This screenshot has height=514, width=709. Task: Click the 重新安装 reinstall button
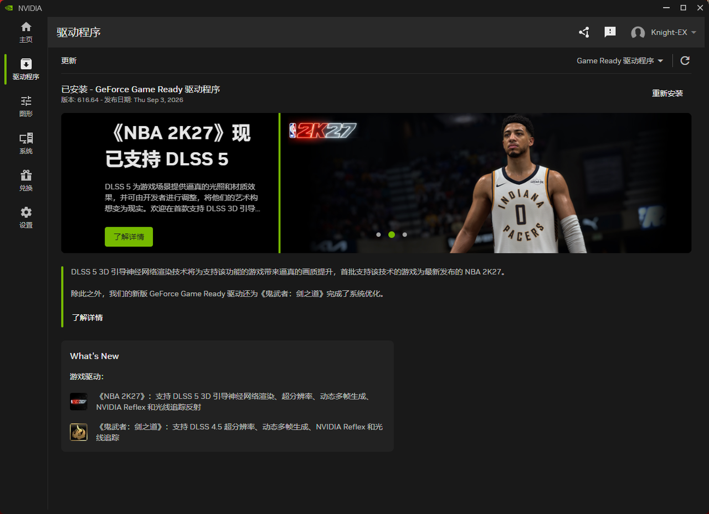tap(667, 94)
